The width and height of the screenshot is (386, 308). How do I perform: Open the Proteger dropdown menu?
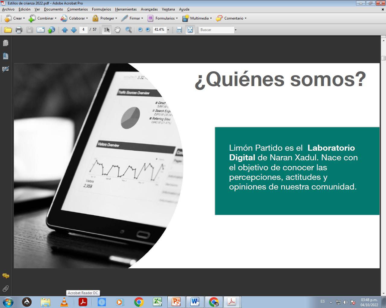pos(105,18)
